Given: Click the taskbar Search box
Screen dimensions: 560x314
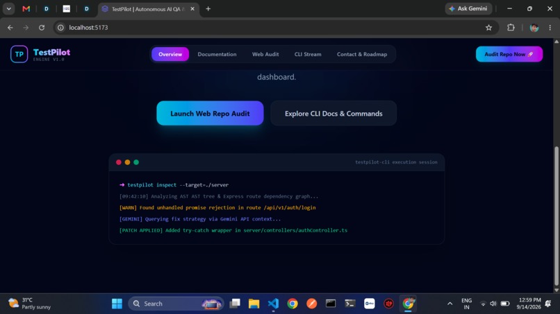Looking at the screenshot, I should coord(176,304).
